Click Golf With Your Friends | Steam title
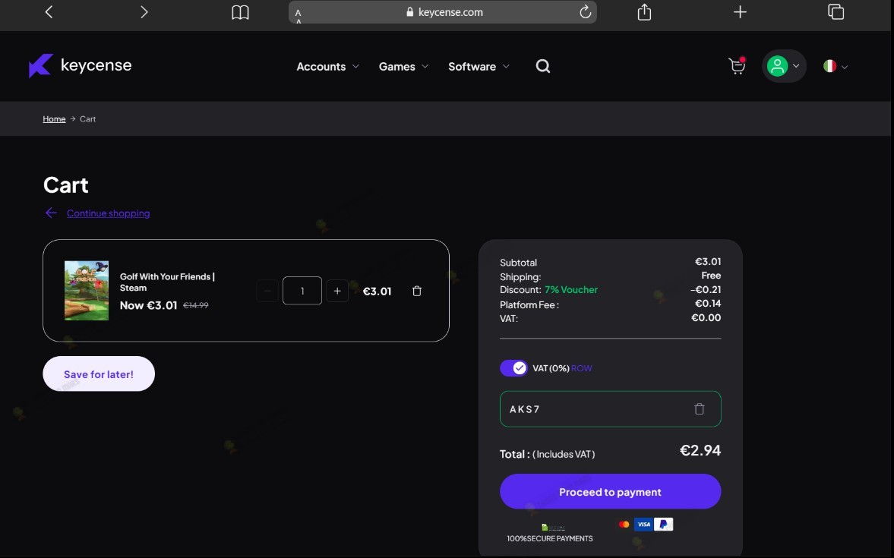894x558 pixels. point(167,282)
